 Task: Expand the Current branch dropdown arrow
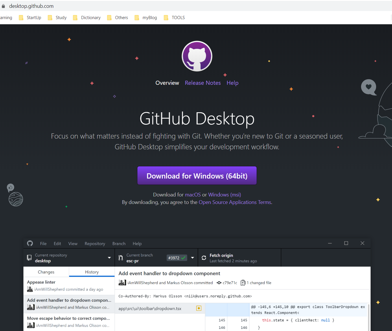point(193,258)
